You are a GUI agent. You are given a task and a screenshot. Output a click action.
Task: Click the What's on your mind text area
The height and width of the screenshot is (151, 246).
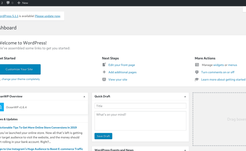point(140,121)
